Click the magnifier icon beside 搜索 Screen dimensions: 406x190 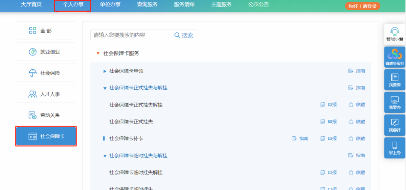(x=177, y=35)
